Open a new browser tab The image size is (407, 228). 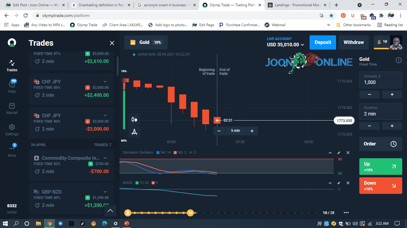pyautogui.click(x=336, y=5)
